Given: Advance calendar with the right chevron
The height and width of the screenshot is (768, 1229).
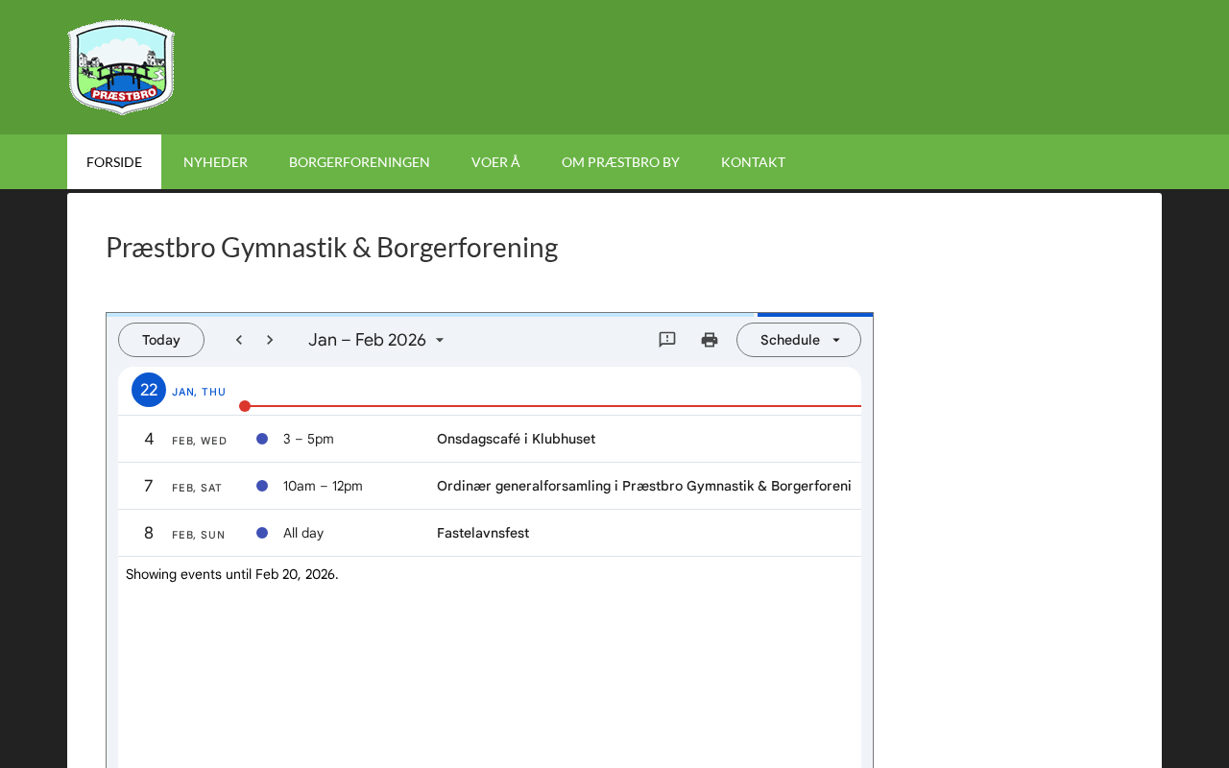Looking at the screenshot, I should pos(270,340).
